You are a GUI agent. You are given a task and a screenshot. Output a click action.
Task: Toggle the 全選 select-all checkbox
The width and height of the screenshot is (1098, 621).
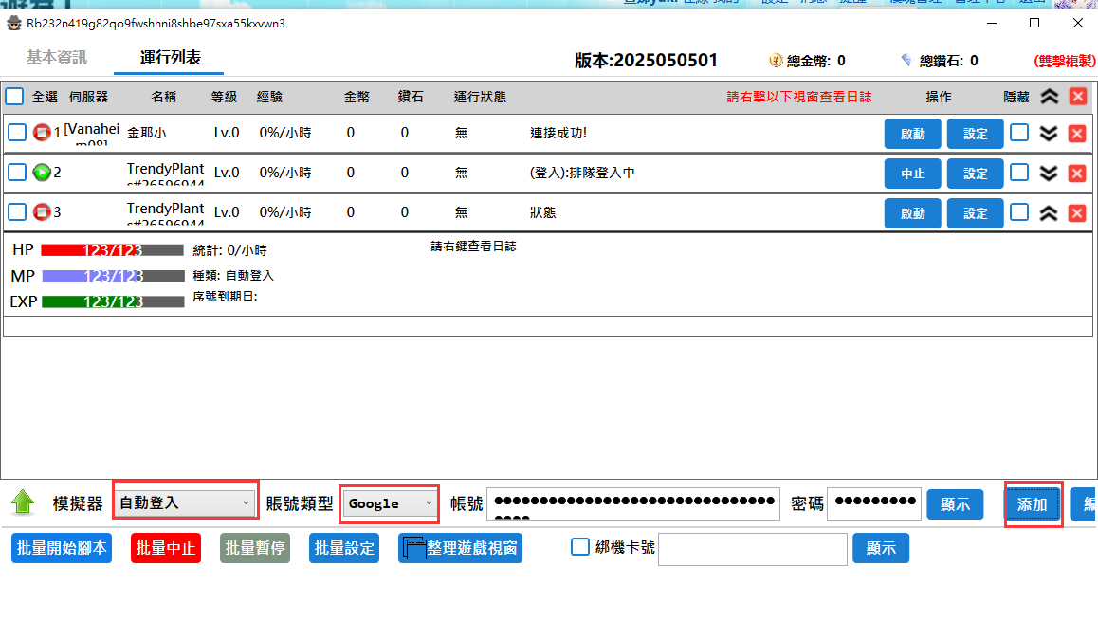[x=15, y=97]
